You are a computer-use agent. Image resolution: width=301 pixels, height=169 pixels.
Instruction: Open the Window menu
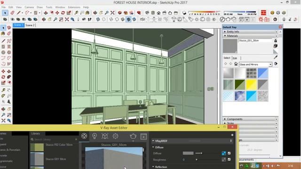(x=60, y=7)
